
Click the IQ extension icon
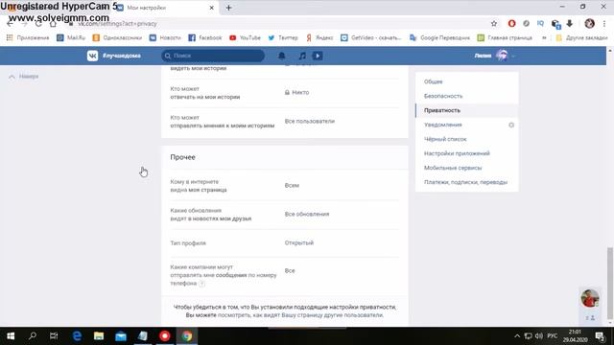[540, 23]
